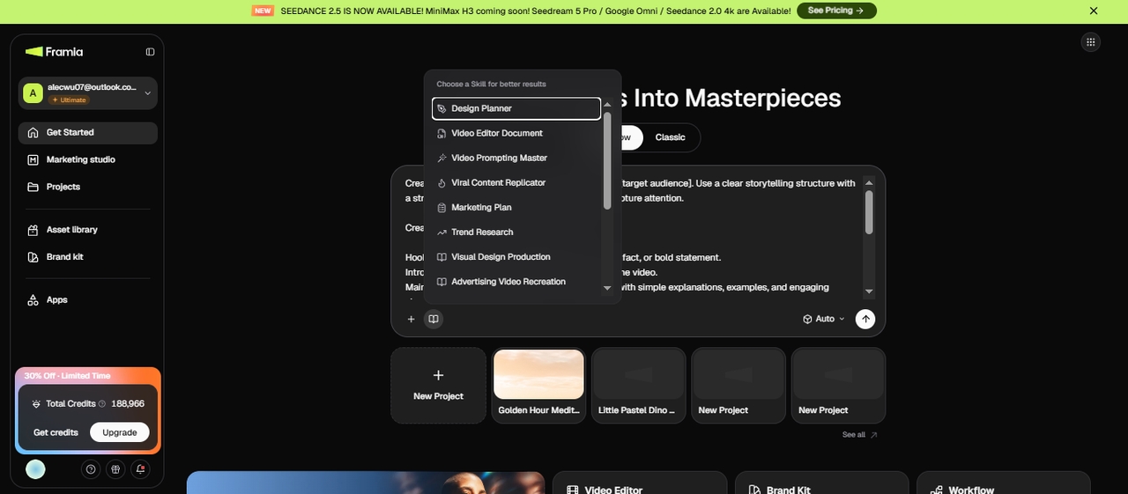Click the skill list scrollbar thumb
Screen dimensions: 1128x494
click(x=607, y=160)
